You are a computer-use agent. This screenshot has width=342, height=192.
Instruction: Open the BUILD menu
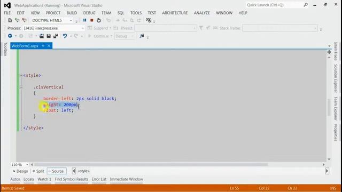pyautogui.click(x=72, y=13)
